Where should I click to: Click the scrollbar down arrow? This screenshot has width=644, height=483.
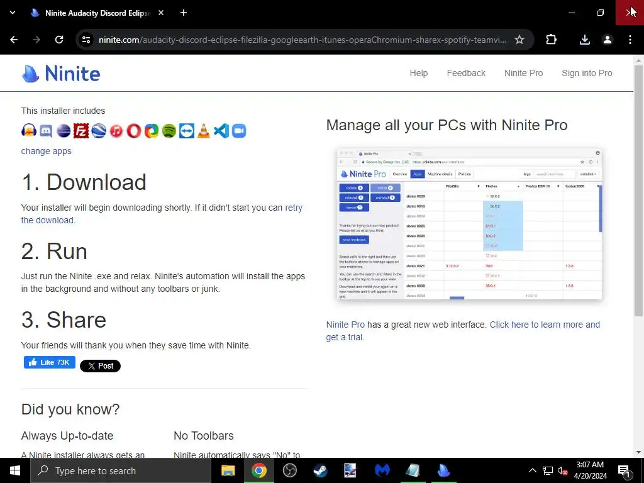[x=638, y=452]
